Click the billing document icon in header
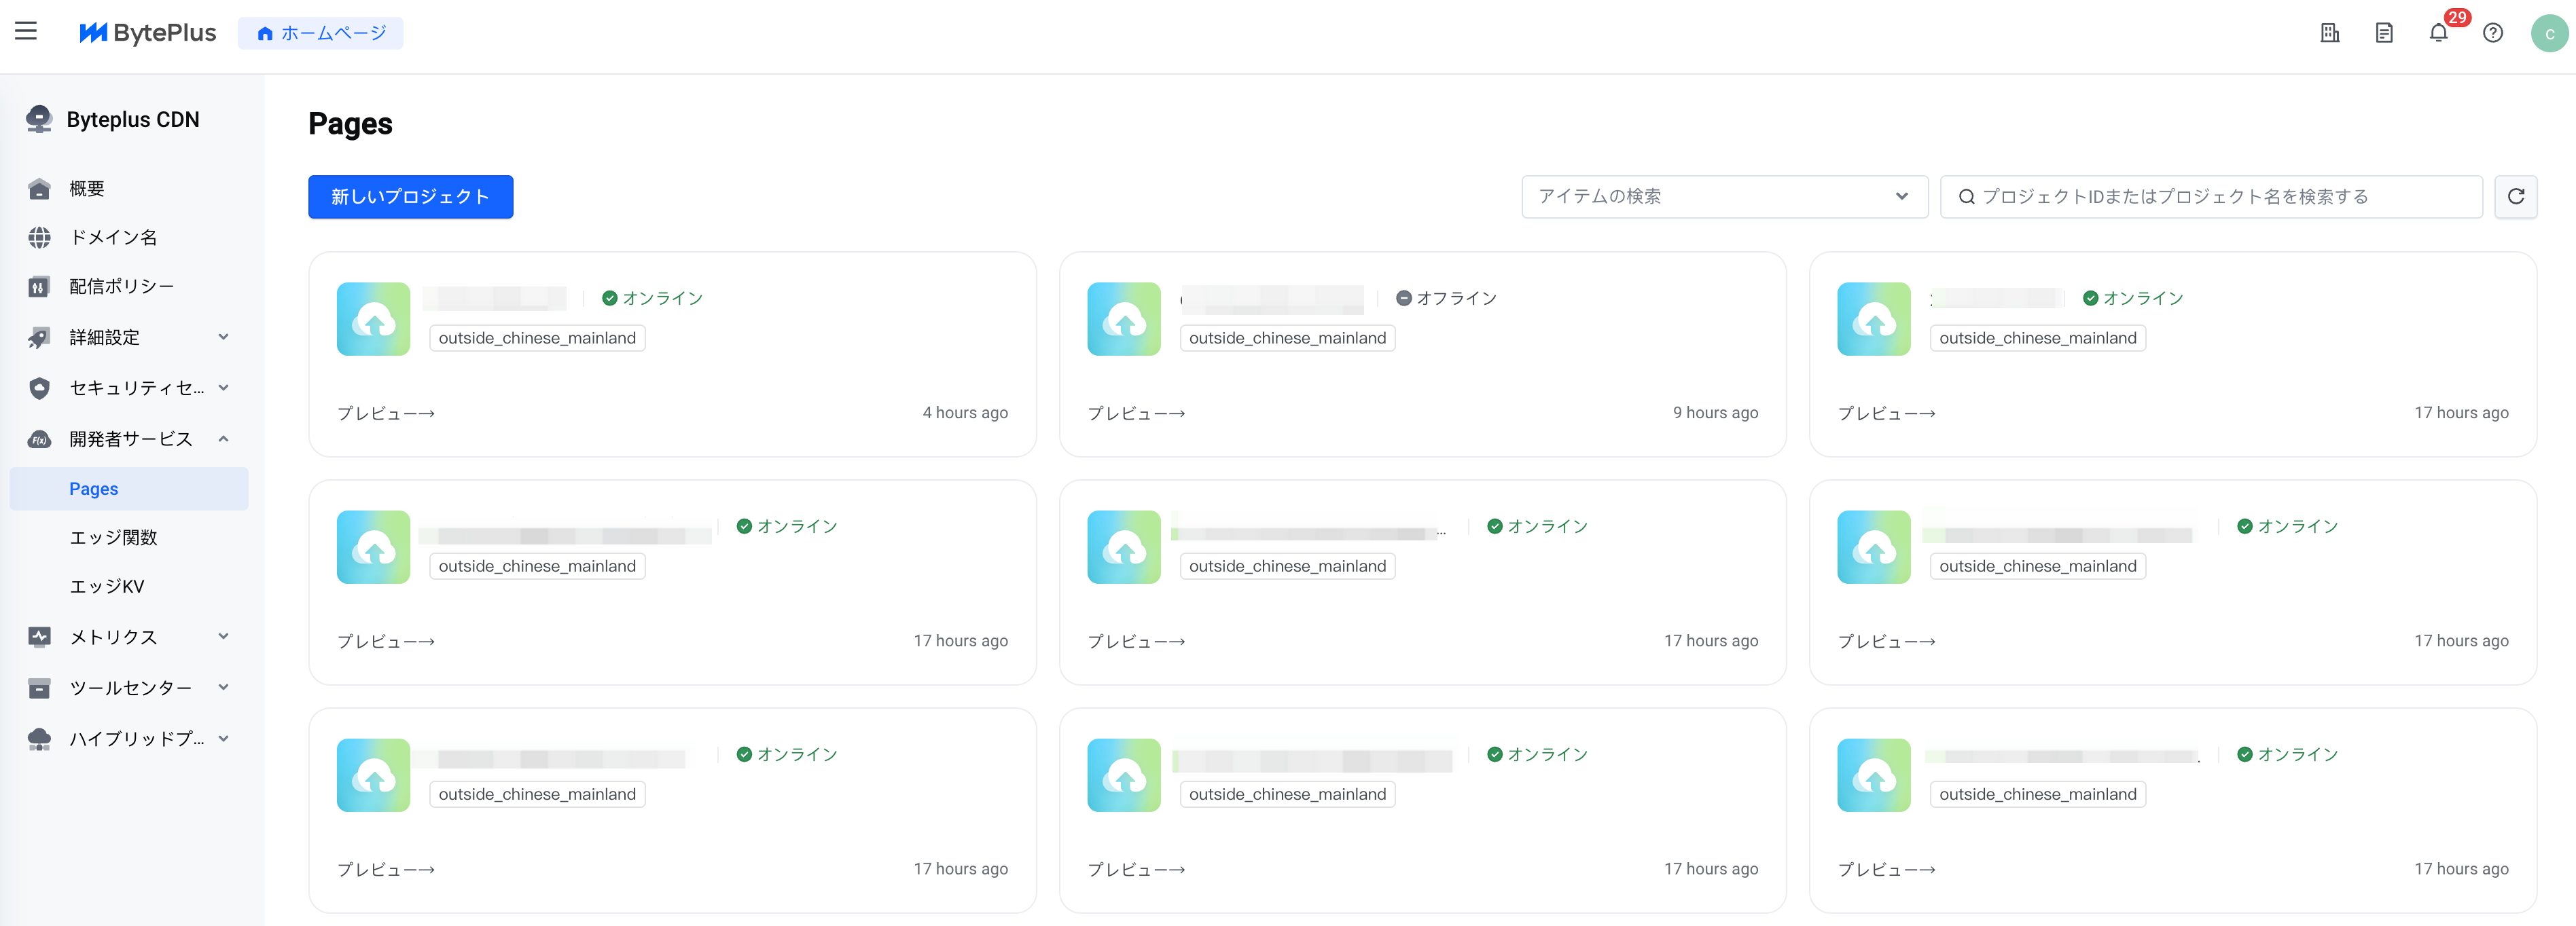 [2384, 33]
